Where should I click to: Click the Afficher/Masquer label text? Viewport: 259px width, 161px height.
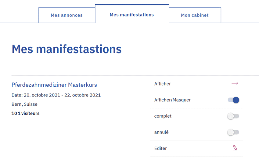tap(172, 100)
